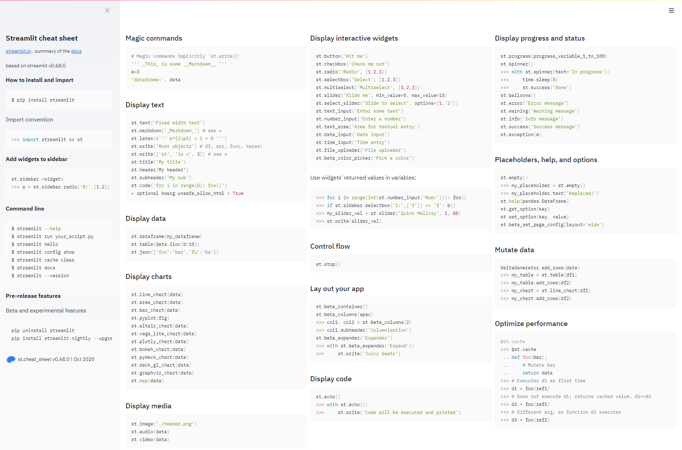Click the 'Optimize performance' heading

coord(531,324)
